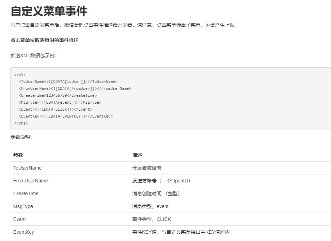This screenshot has width=331, height=241.
Task: Click the intro sentence starting 用户点击自定义菜单后
Action: [124, 25]
